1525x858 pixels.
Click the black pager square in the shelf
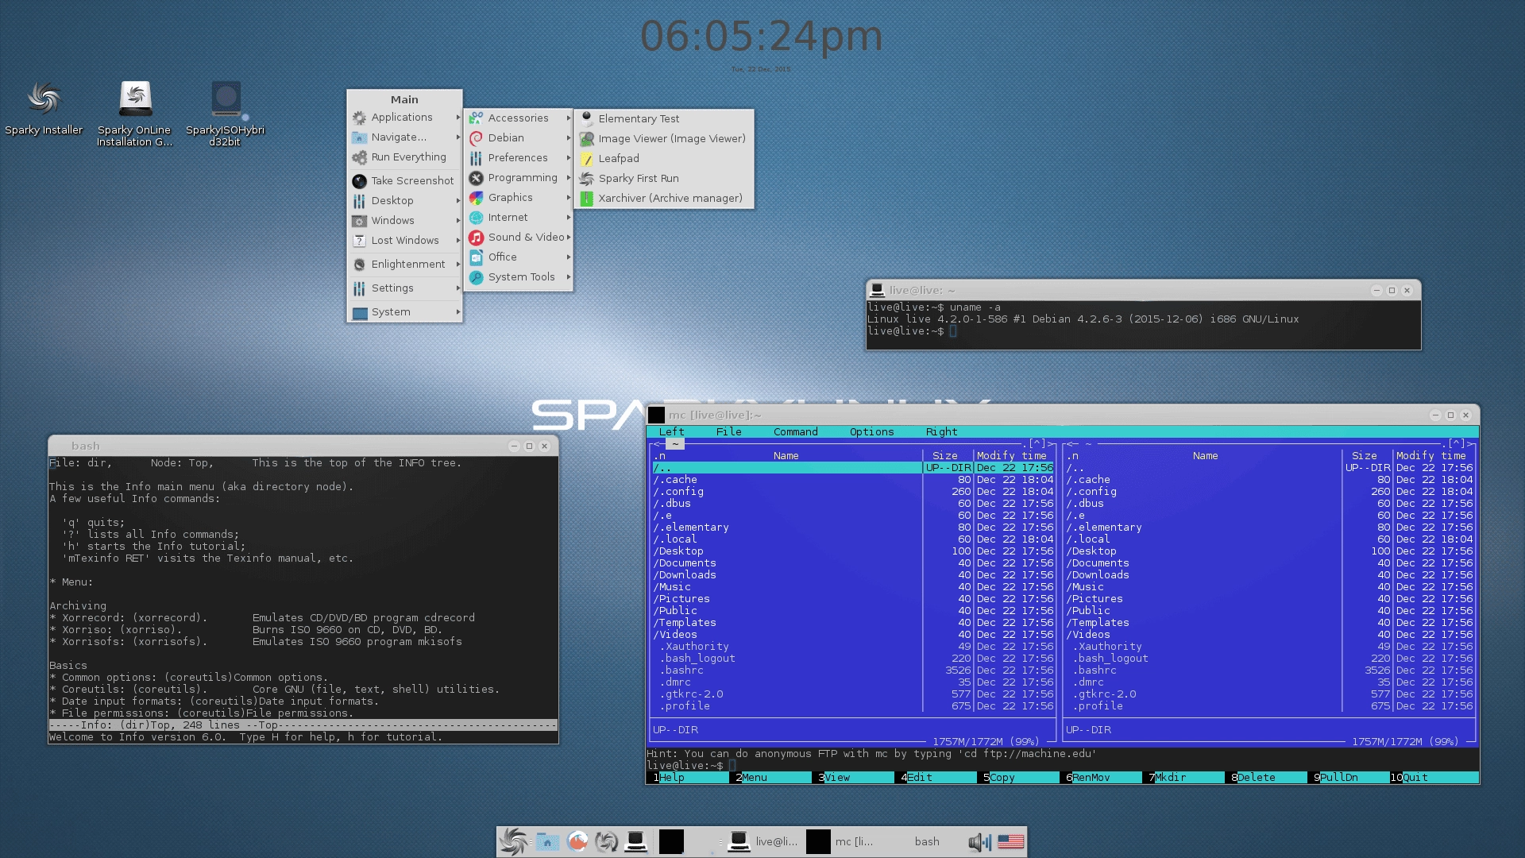pyautogui.click(x=671, y=842)
